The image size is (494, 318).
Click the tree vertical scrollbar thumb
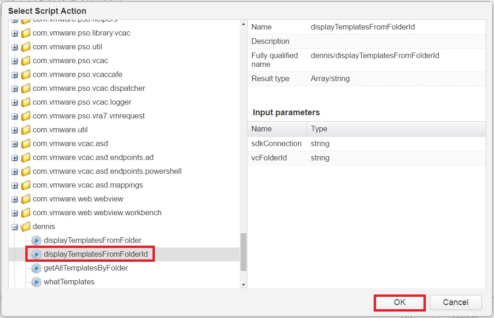point(243,252)
